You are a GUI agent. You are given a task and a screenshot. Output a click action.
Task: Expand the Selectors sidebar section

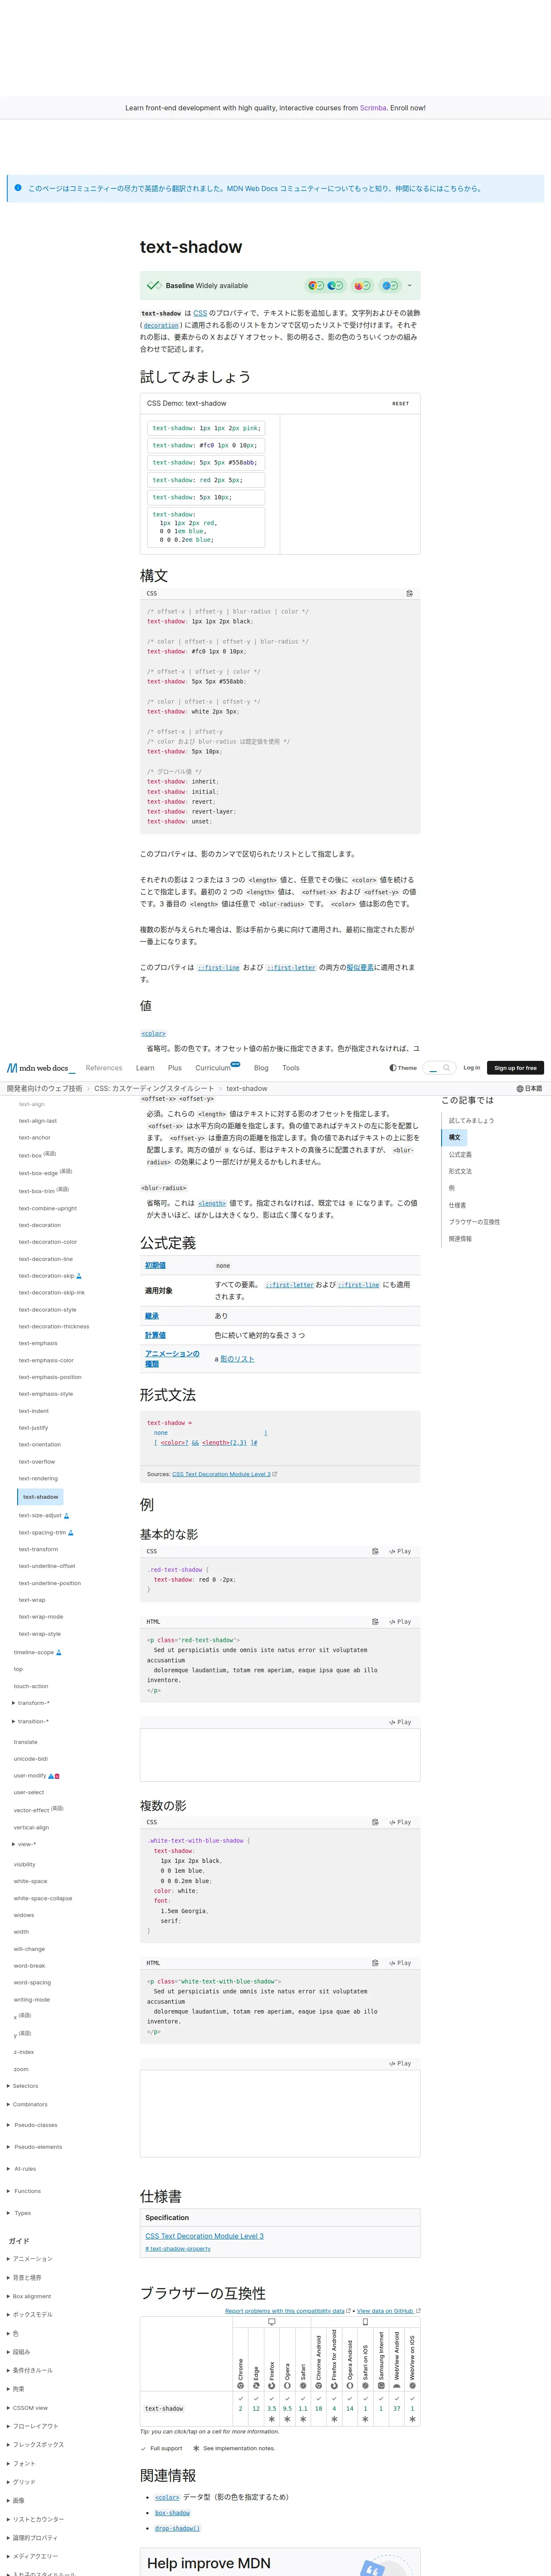[x=23, y=2086]
